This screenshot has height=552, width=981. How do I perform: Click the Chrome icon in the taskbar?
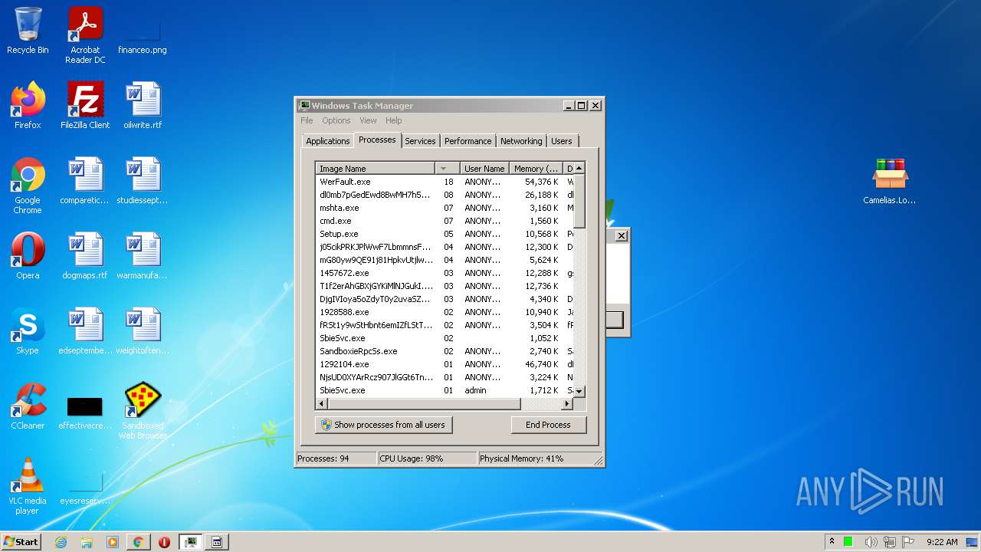(138, 542)
